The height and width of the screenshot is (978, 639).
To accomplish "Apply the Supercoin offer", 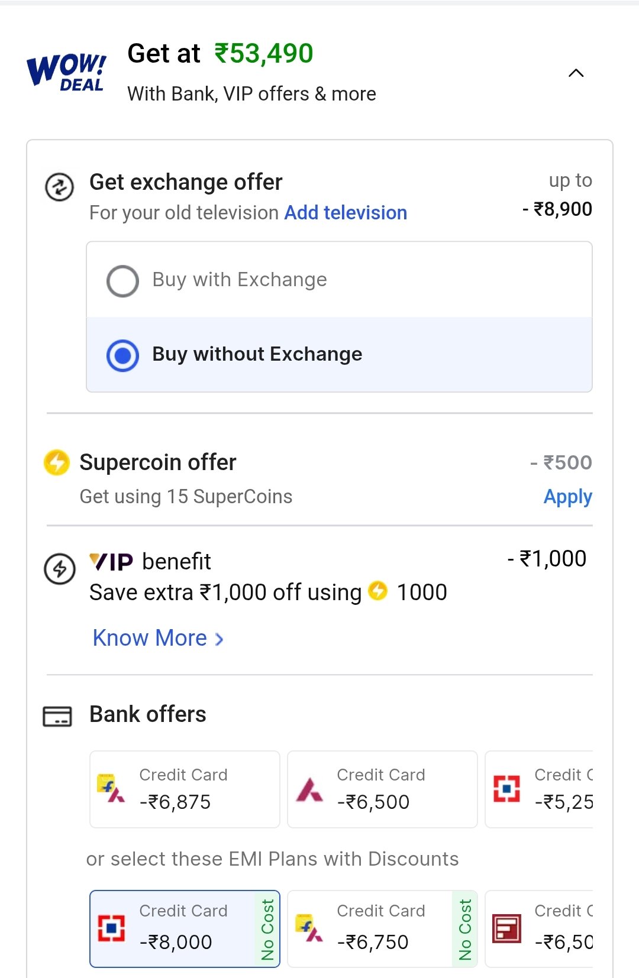I will click(x=567, y=497).
